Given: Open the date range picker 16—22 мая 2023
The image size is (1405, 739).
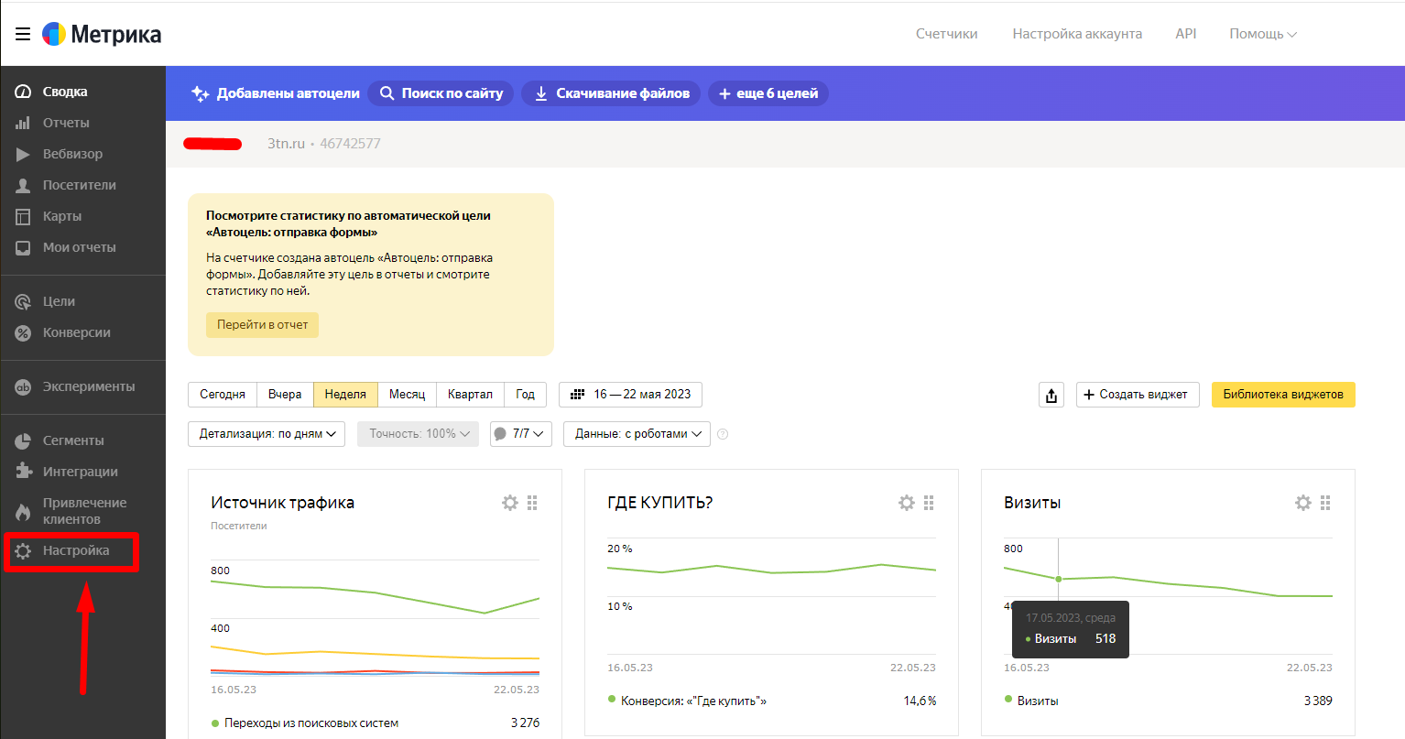Looking at the screenshot, I should [630, 395].
